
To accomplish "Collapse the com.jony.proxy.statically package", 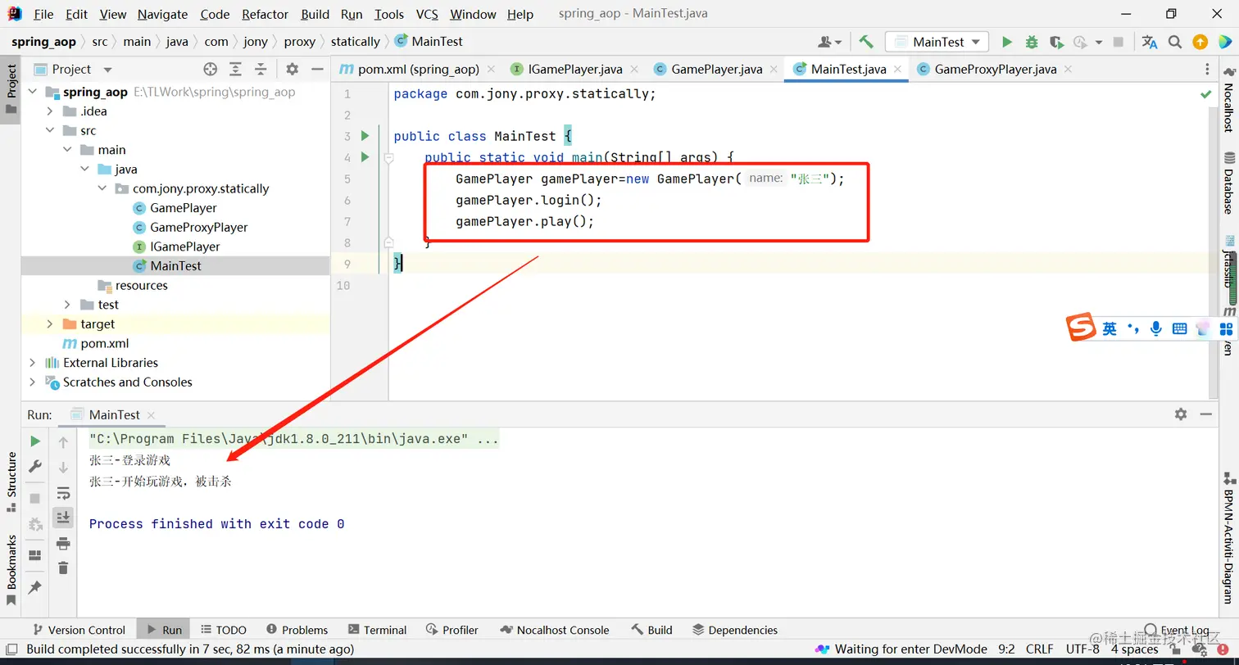I will (102, 188).
